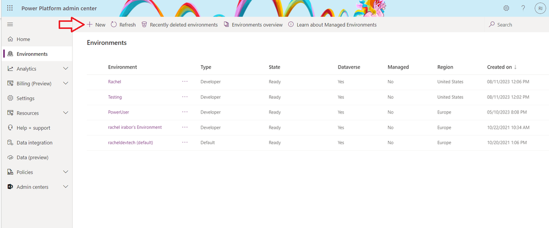Image resolution: width=549 pixels, height=228 pixels.
Task: Expand the Resources chevron
Action: click(x=65, y=113)
